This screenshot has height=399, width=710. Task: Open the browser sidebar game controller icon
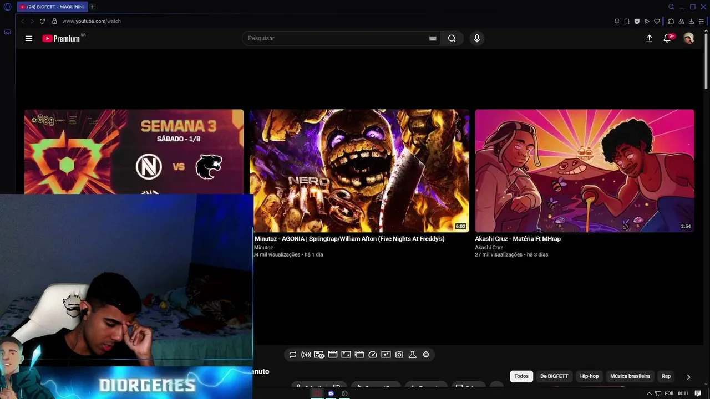[8, 32]
